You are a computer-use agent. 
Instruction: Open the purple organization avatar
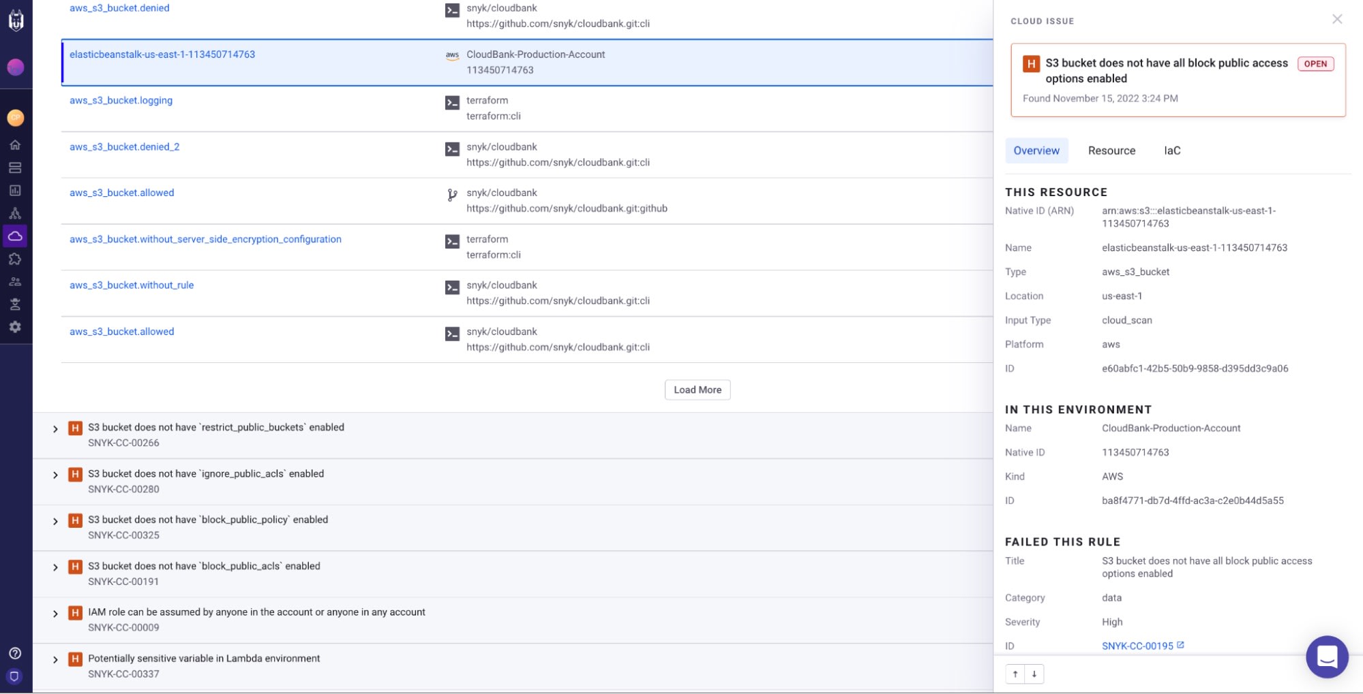pyautogui.click(x=16, y=67)
